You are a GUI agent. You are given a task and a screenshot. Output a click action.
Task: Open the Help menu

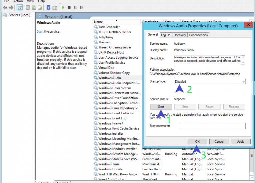pyautogui.click(x=41, y=1)
